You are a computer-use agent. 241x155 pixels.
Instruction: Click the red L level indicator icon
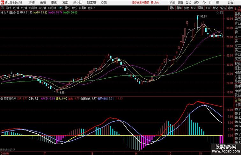point(236,9)
